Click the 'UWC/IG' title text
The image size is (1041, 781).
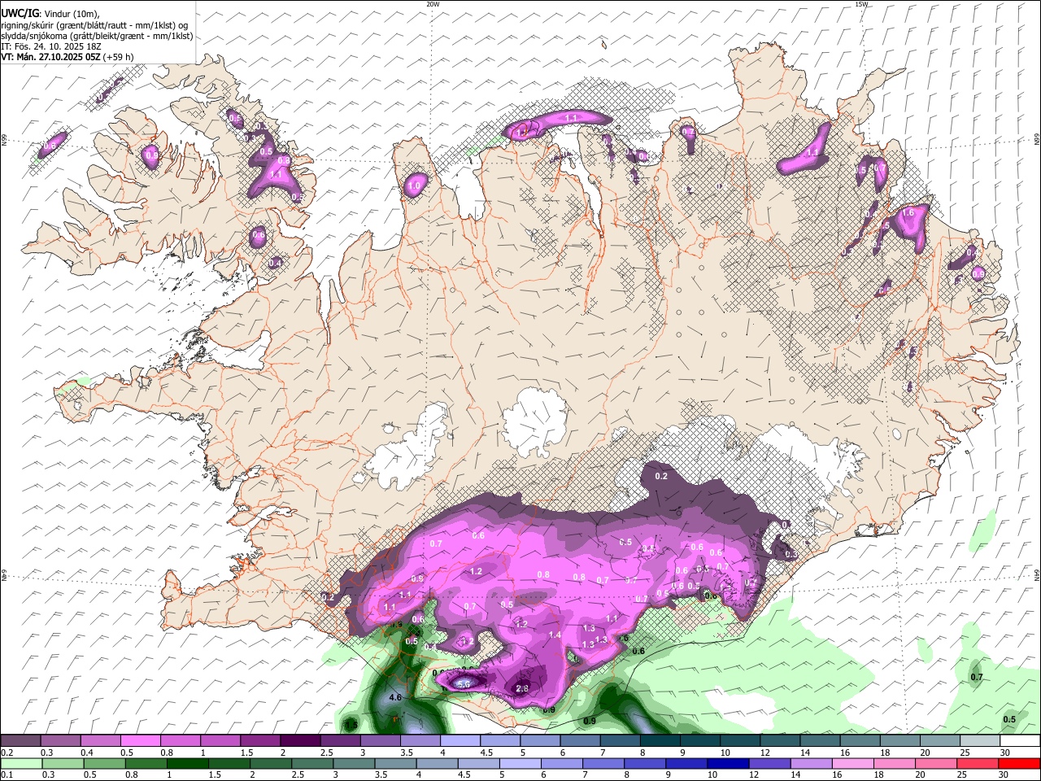click(20, 13)
